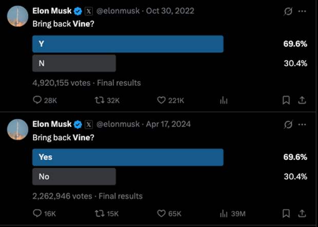Open more options on the 2024 tweet
Screen dimensions: 318x227
[302, 125]
